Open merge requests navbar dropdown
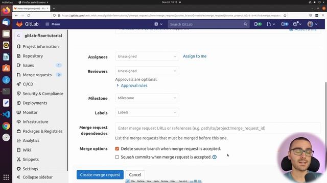The width and height of the screenshot is (327, 183). (271, 24)
